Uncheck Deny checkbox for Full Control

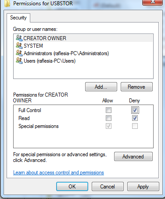(135, 110)
